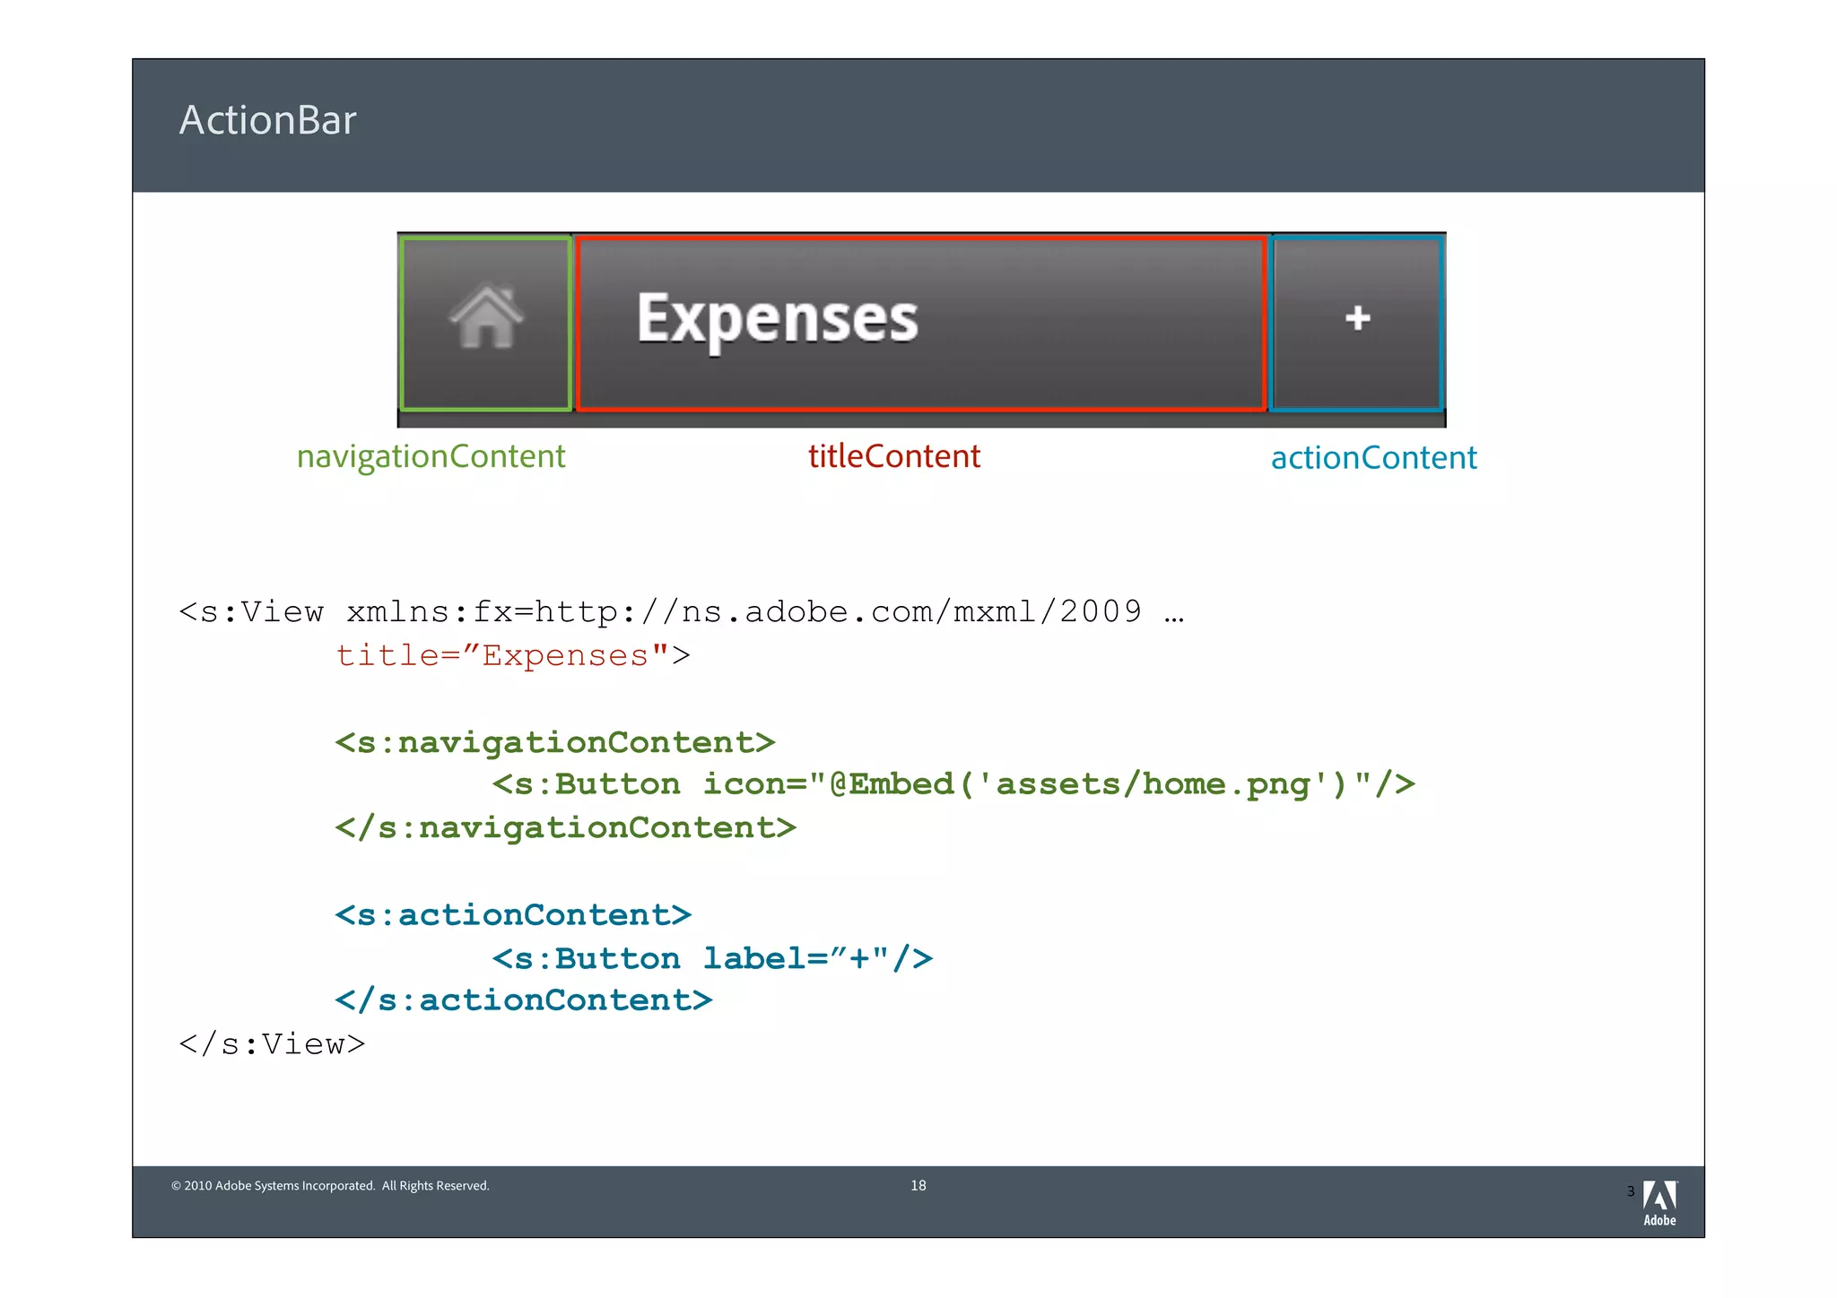The height and width of the screenshot is (1298, 1837).
Task: Click the actionContent blue label
Action: point(1373,458)
